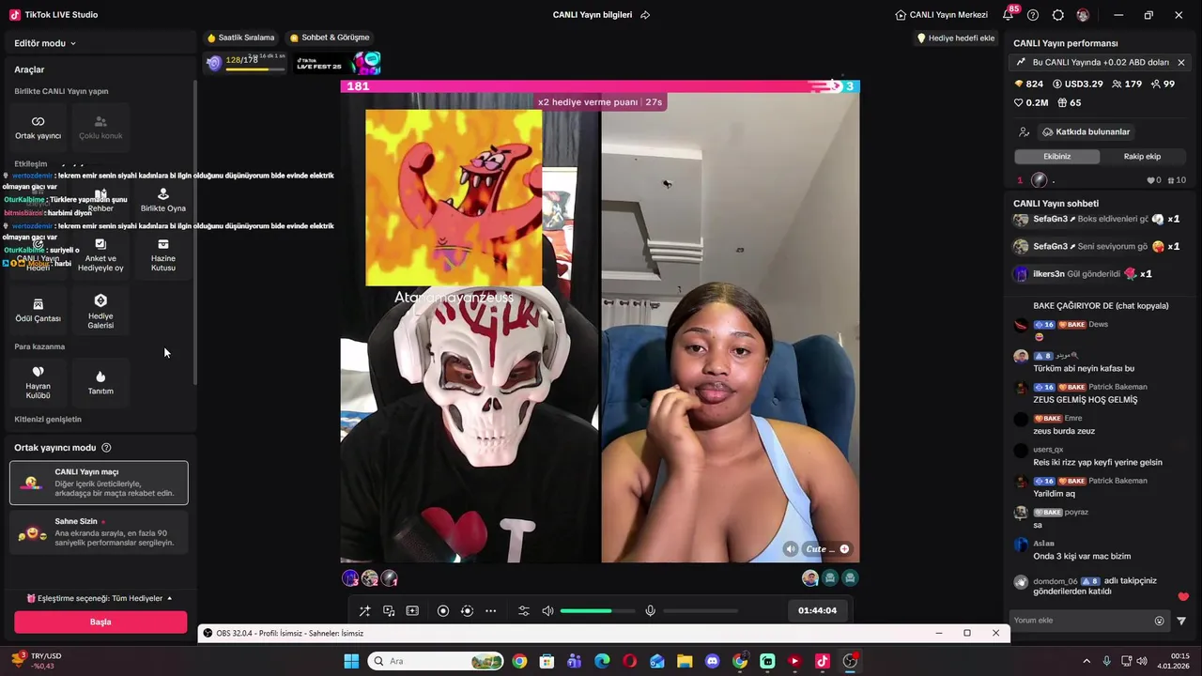Click CANLI Yayın bilgileri title
Screen dimensions: 1202x676
[x=593, y=15]
